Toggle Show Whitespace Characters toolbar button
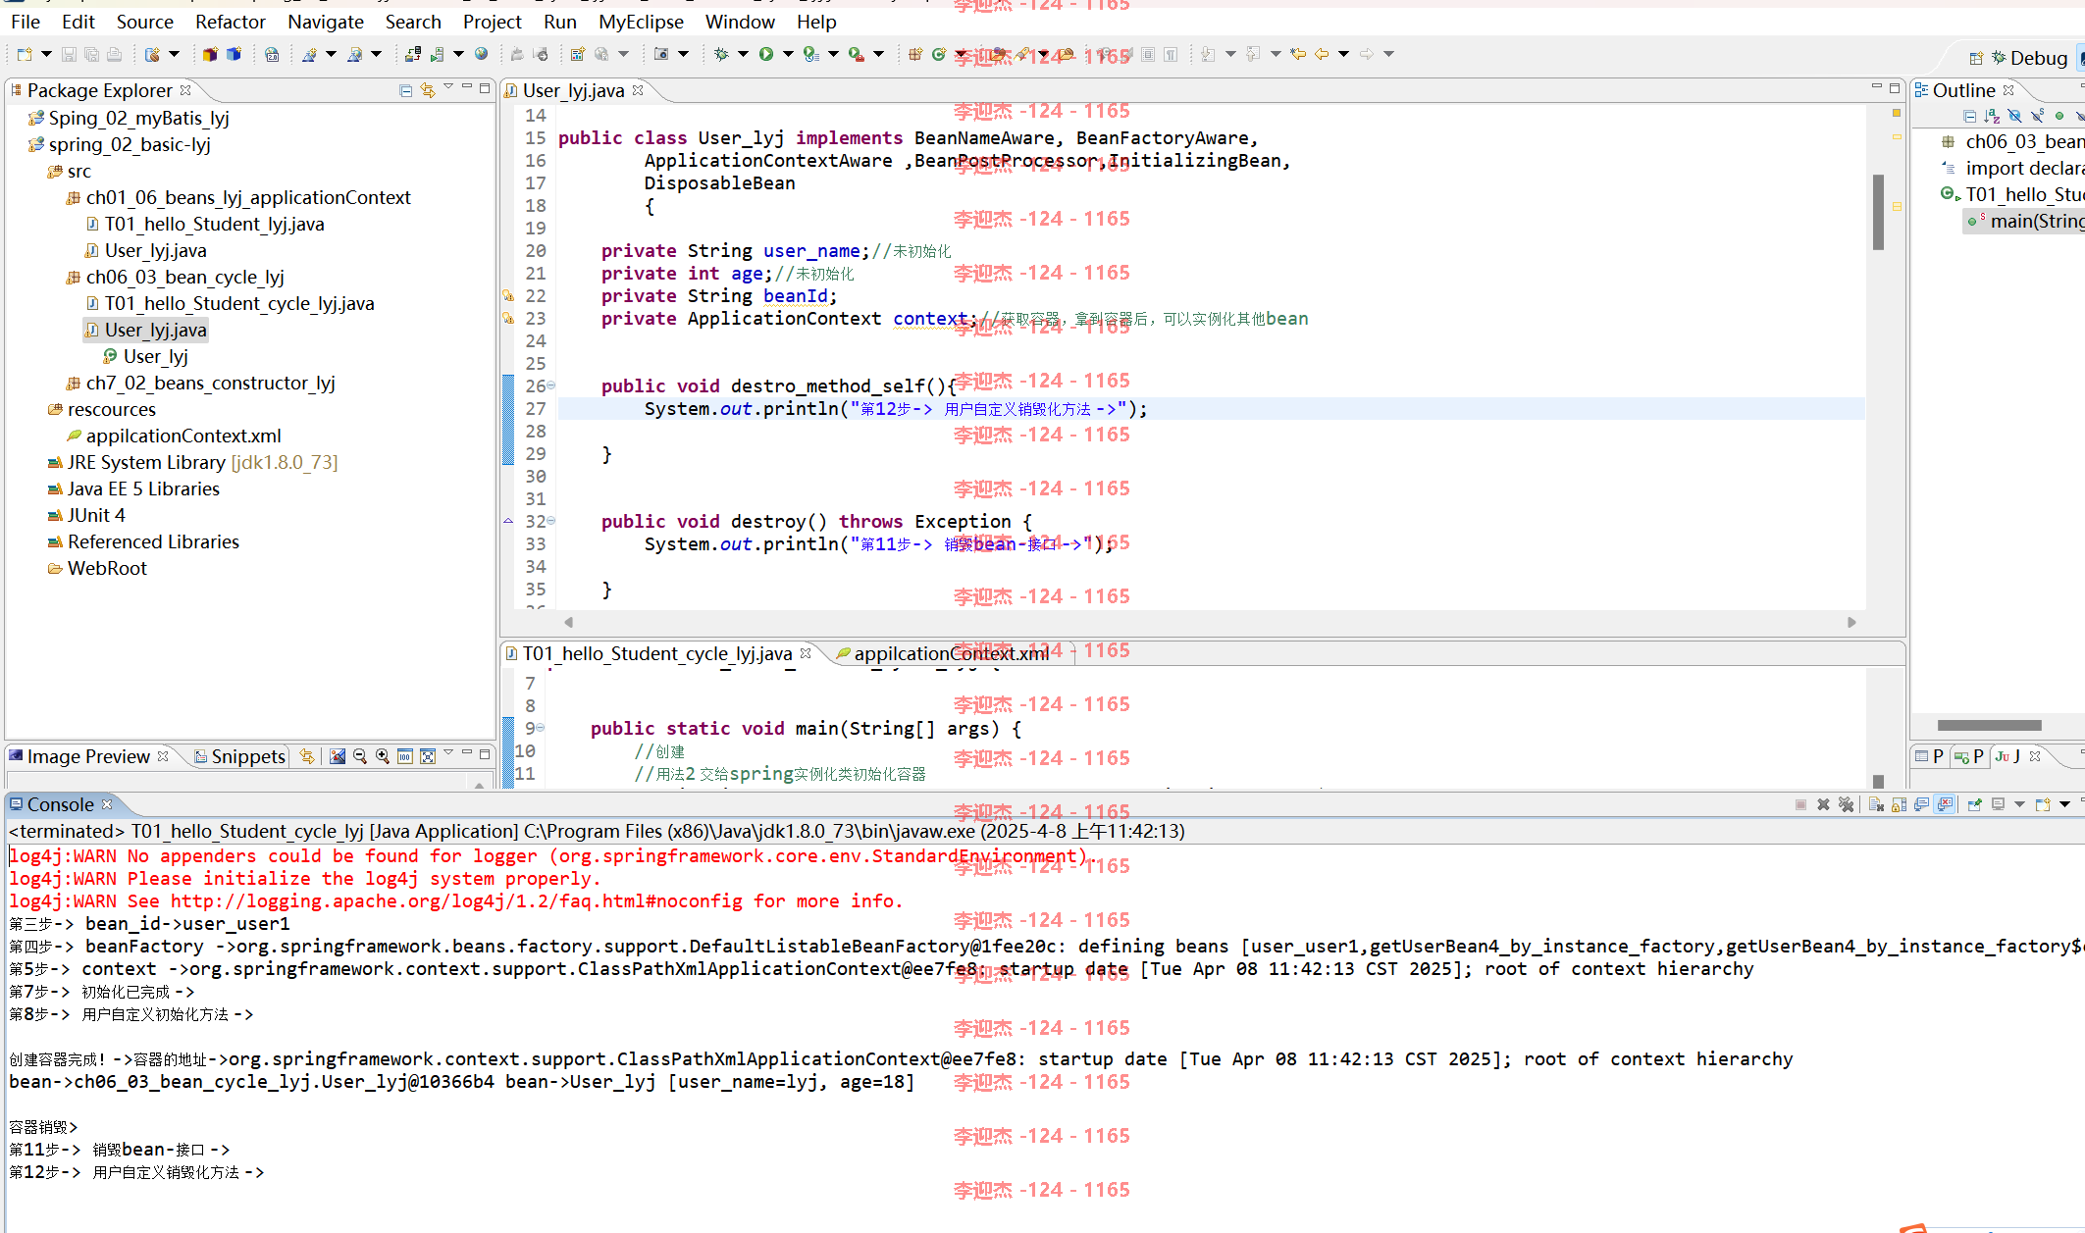The image size is (2085, 1233). coord(1172,55)
